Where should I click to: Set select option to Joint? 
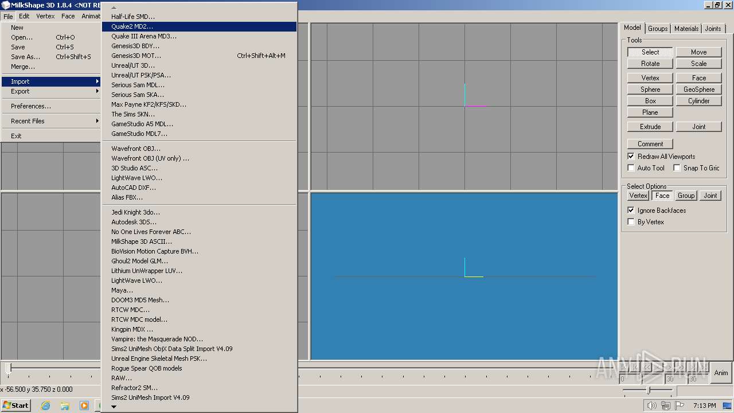[x=710, y=196]
